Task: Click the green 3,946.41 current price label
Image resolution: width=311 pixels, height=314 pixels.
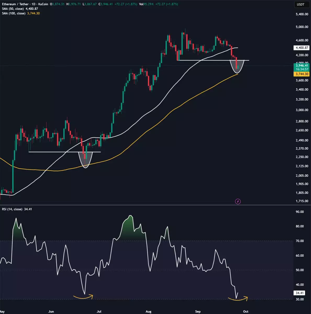Action: [x=302, y=65]
